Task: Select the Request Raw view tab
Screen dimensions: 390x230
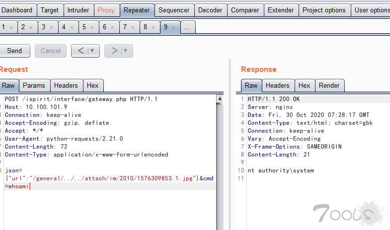Action: (8, 86)
